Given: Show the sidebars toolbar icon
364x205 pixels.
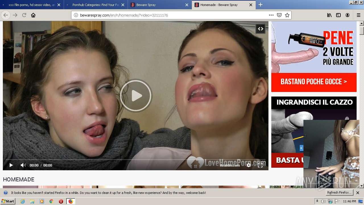Looking at the screenshot, I should tap(338, 15).
